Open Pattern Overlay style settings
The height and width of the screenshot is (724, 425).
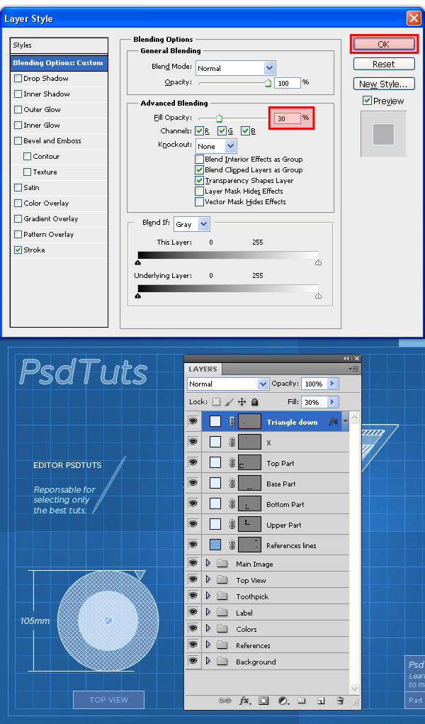(x=48, y=235)
